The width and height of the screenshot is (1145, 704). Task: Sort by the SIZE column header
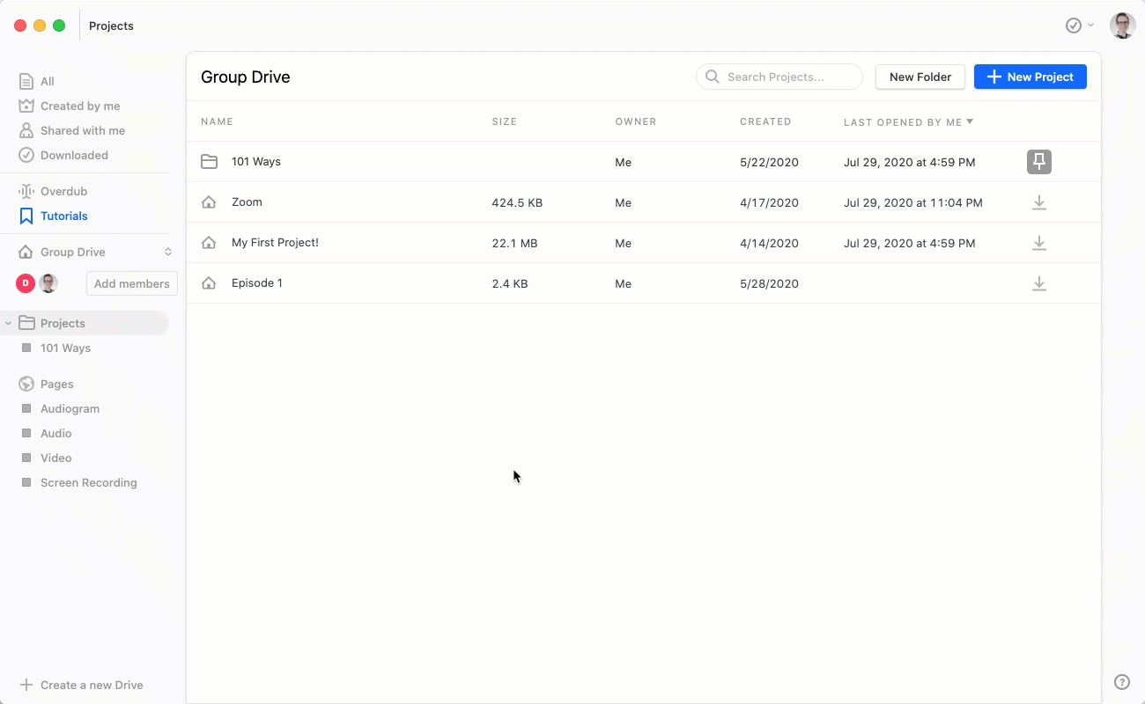click(x=505, y=121)
